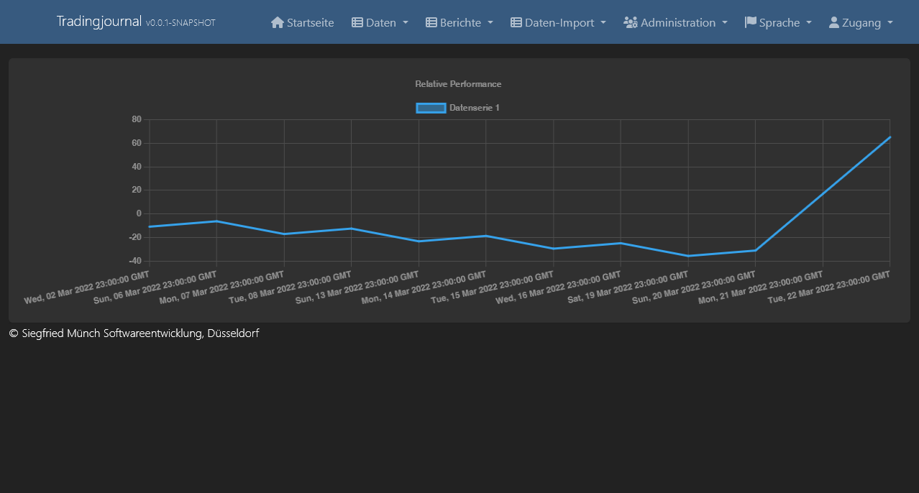The width and height of the screenshot is (919, 493).
Task: Click the table icon next to Berichte
Action: point(431,22)
